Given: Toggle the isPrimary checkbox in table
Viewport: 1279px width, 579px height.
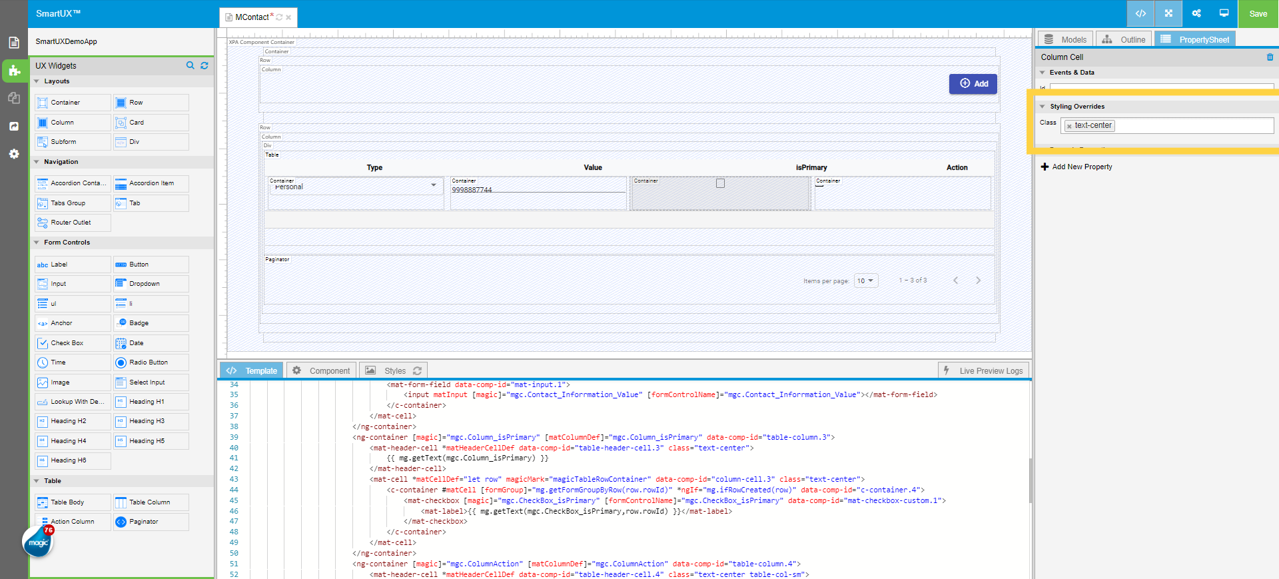Looking at the screenshot, I should click(x=720, y=183).
